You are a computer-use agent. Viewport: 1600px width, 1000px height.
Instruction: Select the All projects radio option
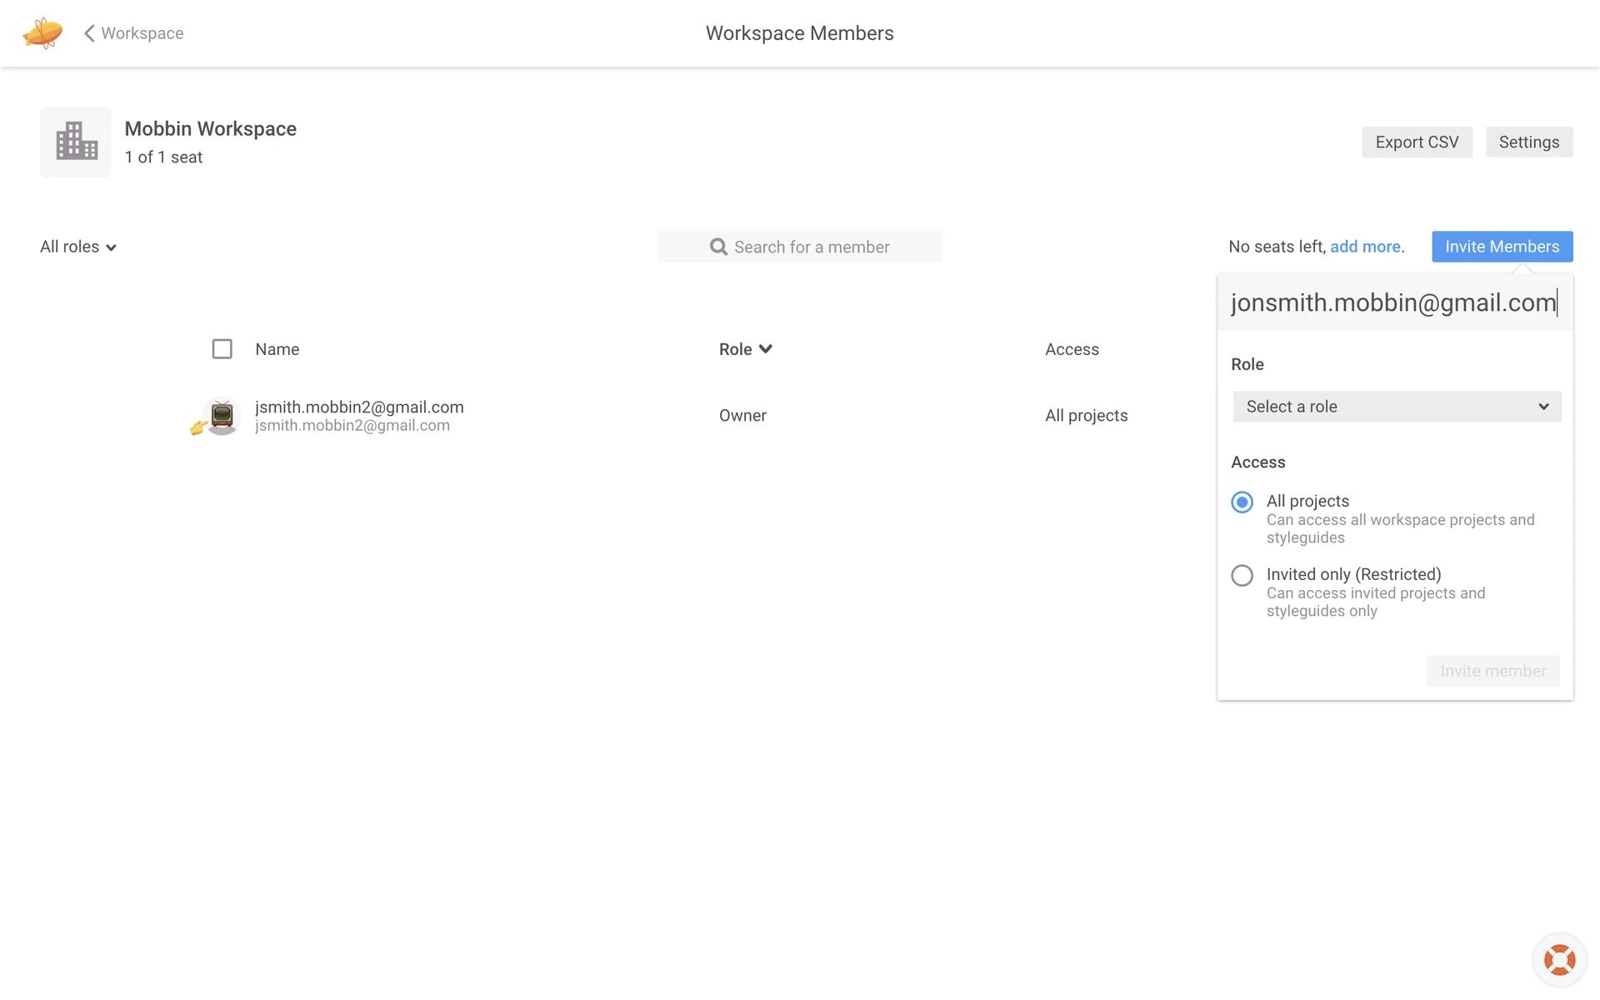click(1242, 502)
